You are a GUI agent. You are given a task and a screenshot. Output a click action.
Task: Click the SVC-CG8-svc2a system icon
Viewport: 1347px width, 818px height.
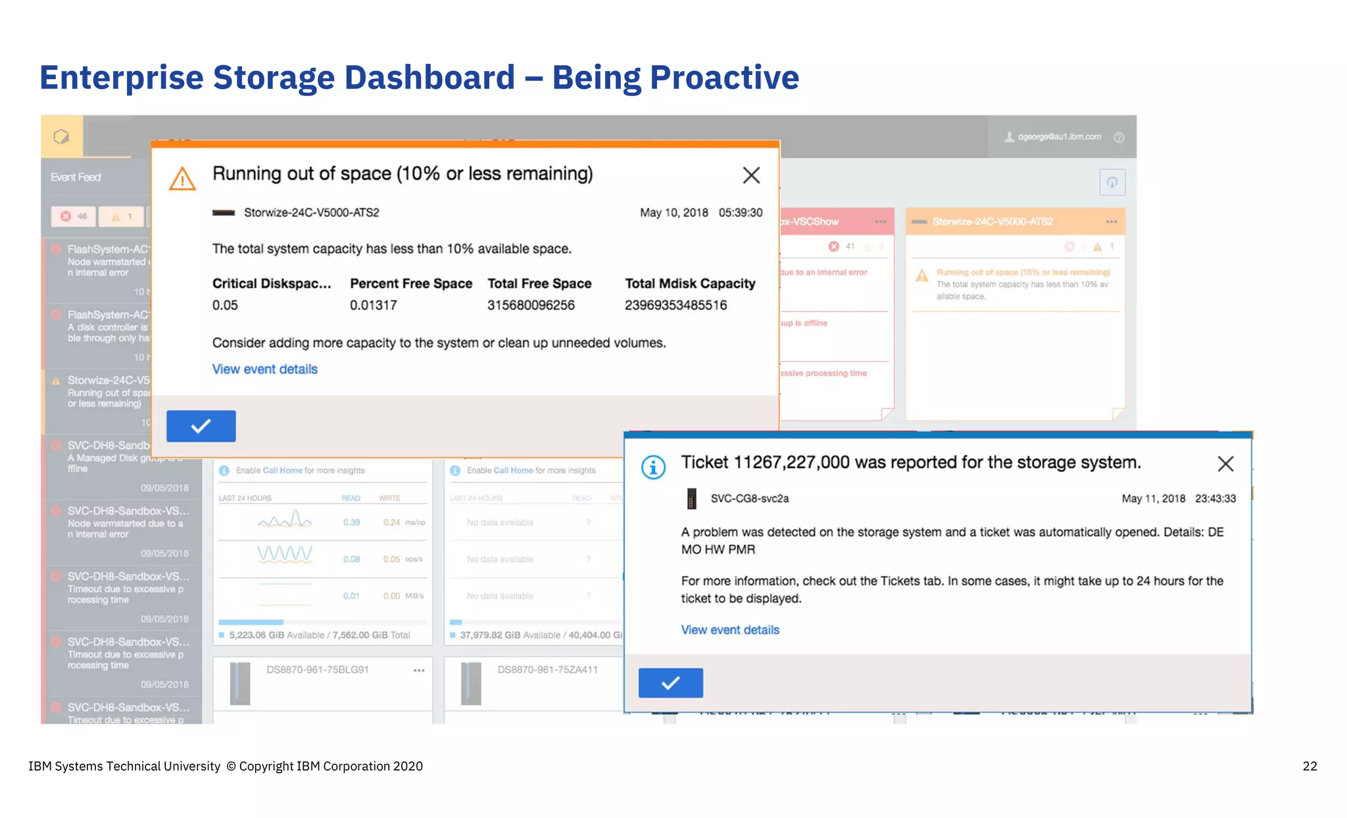click(x=691, y=499)
